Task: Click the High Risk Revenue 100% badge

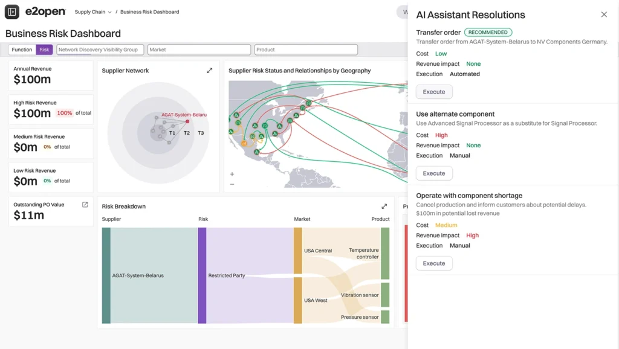Action: pos(64,113)
